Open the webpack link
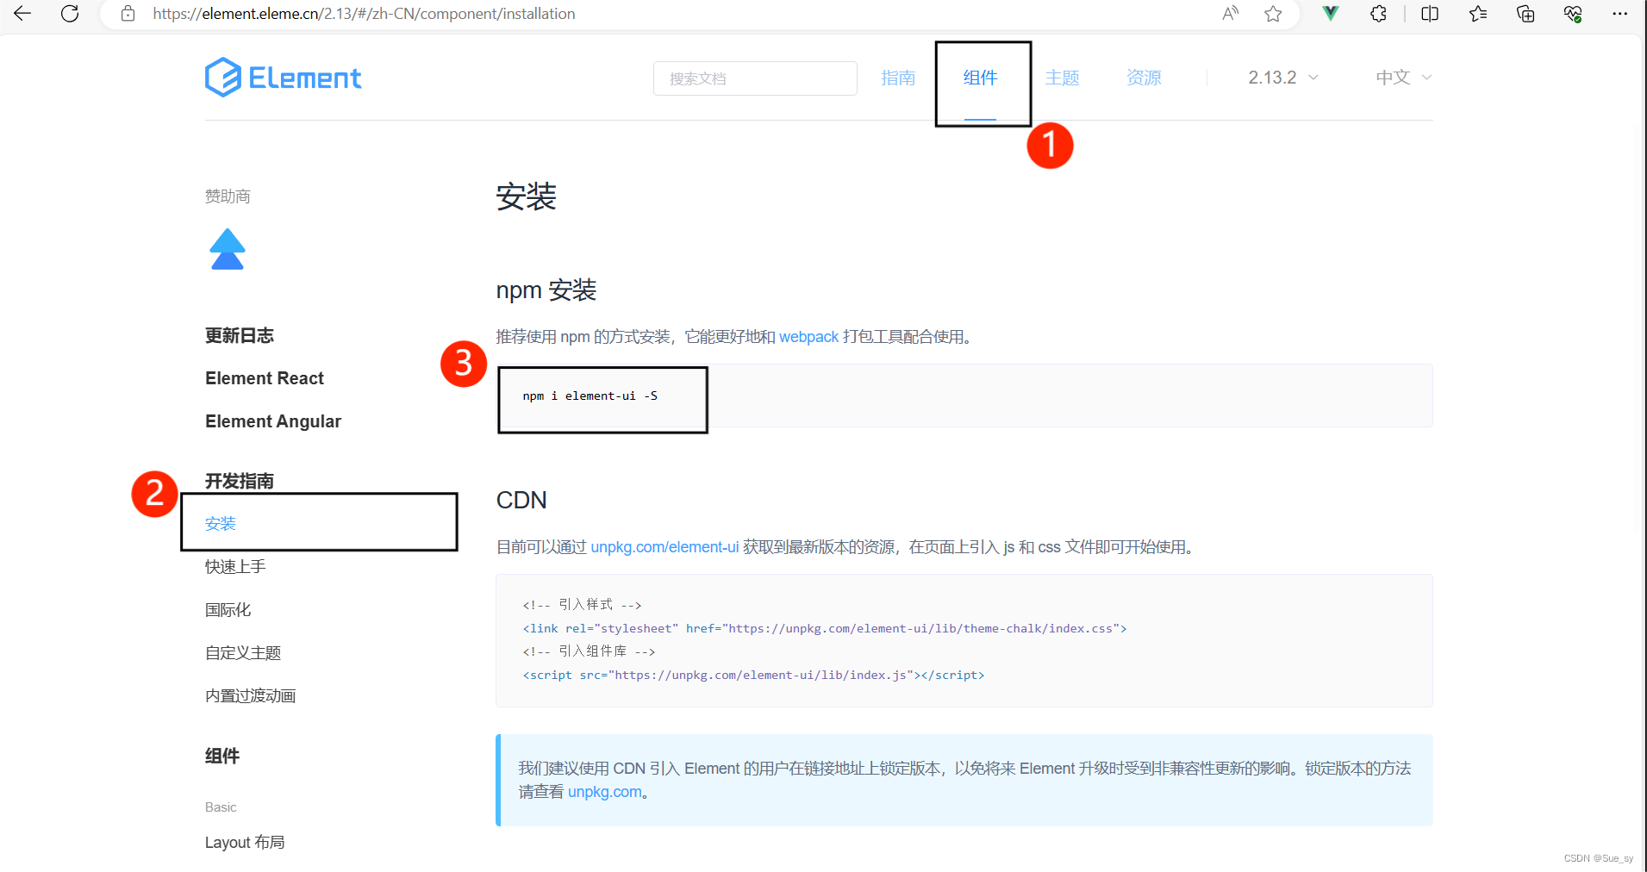 tap(808, 337)
